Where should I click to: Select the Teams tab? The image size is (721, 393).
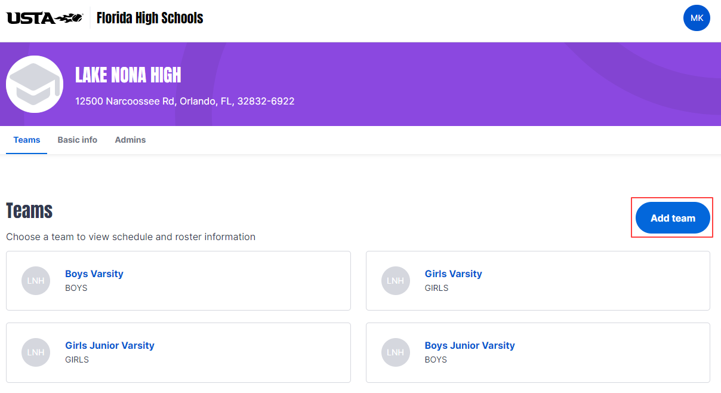pos(27,140)
